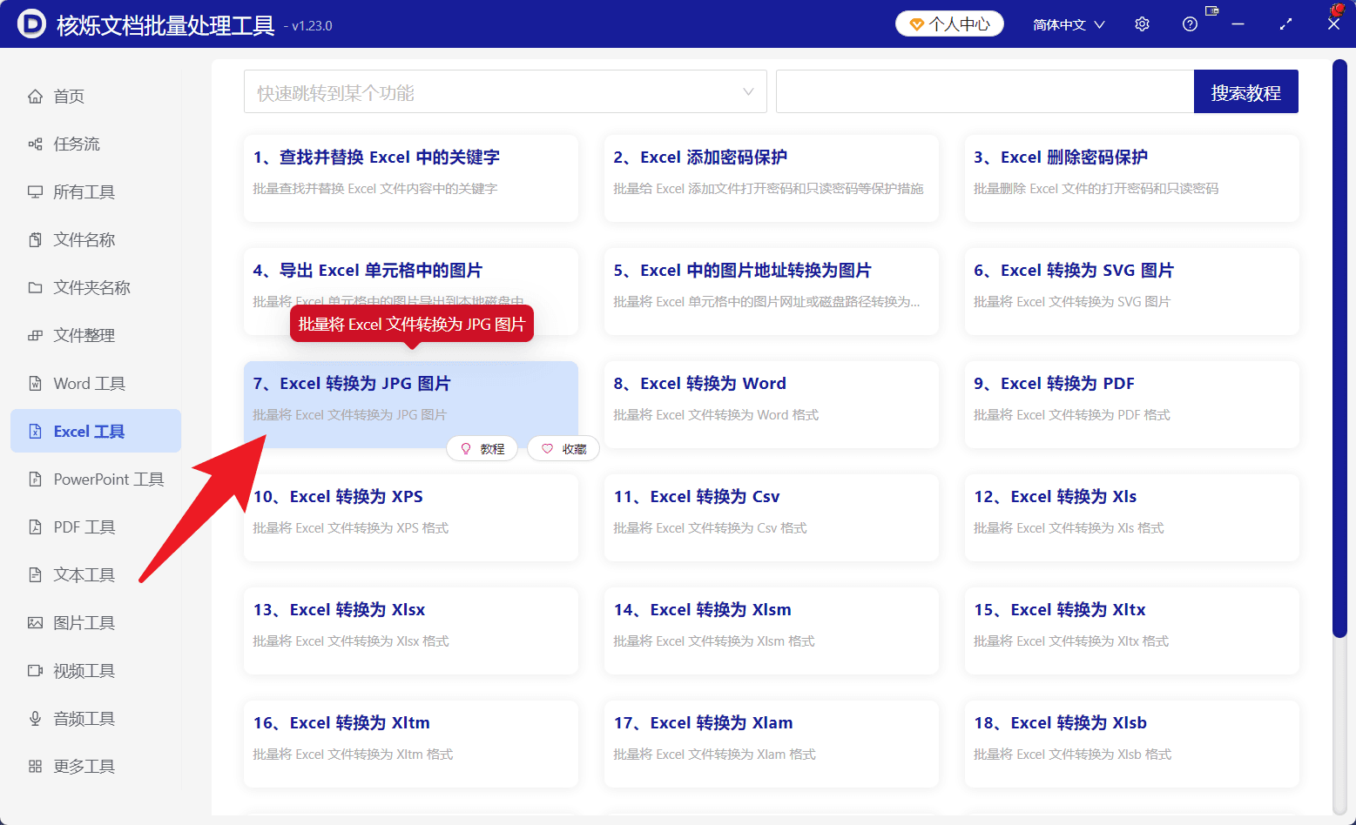
Task: Open Excel 转换为 XPS card
Action: tap(411, 518)
